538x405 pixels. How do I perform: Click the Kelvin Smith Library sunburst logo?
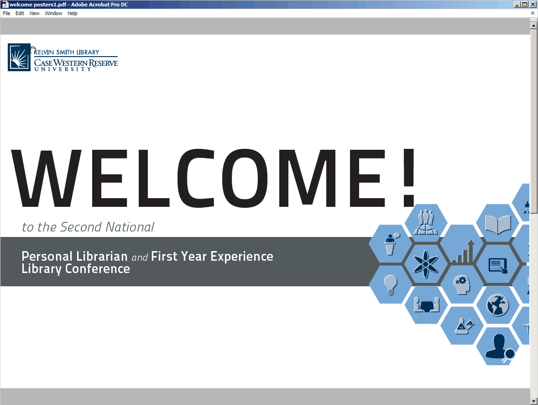(19, 58)
